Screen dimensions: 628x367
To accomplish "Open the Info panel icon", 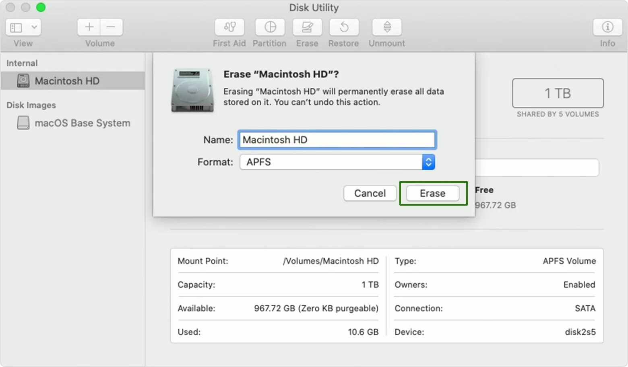I will pos(607,27).
